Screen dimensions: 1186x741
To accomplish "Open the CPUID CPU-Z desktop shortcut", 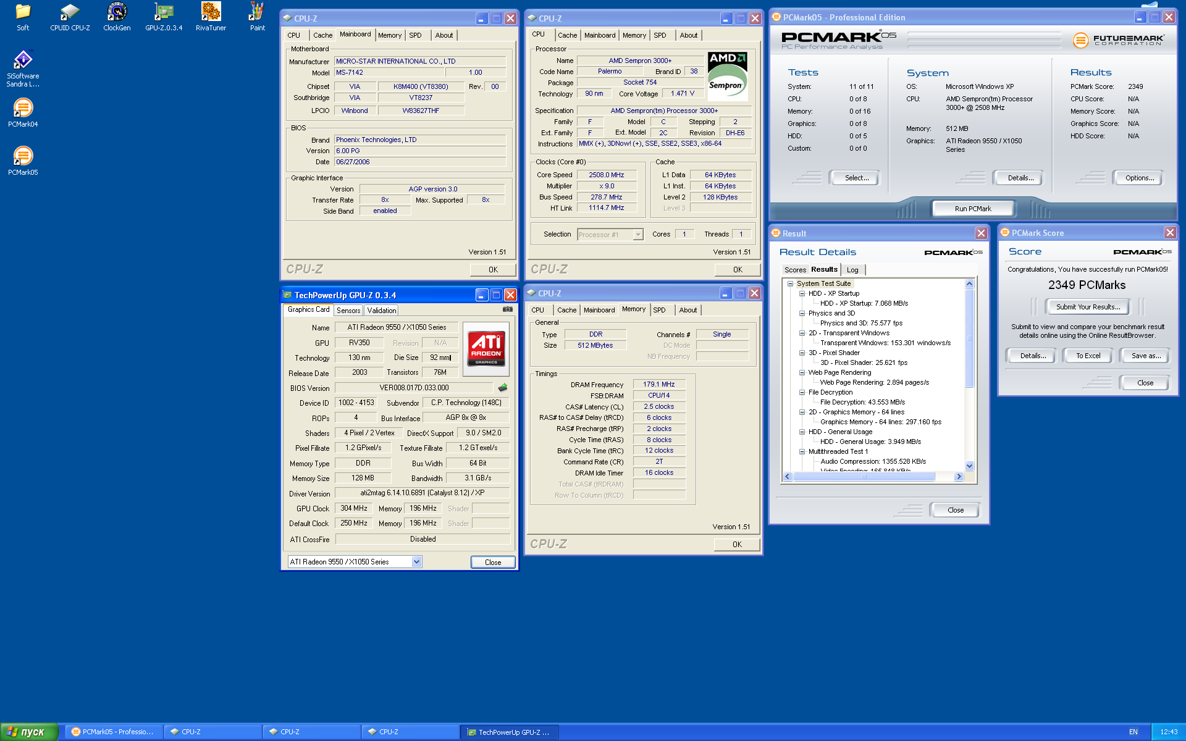I will click(70, 17).
